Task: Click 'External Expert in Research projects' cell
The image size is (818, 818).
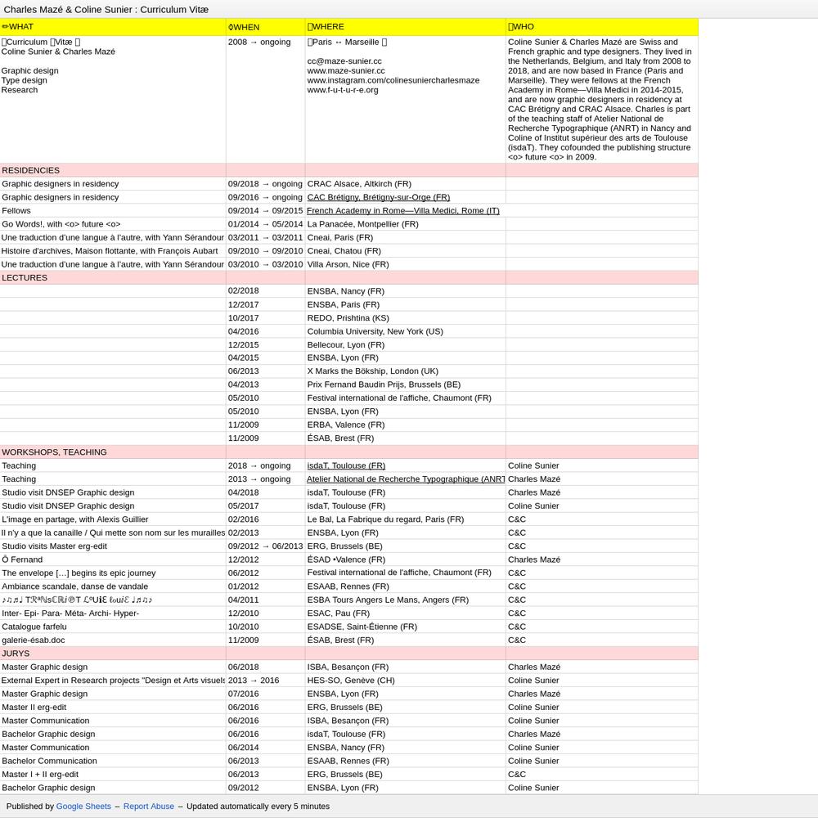Action: 113,681
